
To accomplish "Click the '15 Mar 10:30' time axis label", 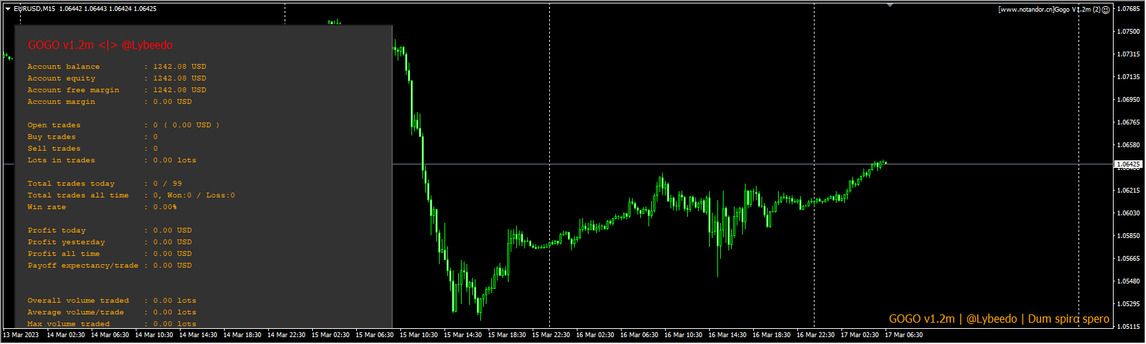I will 418,335.
